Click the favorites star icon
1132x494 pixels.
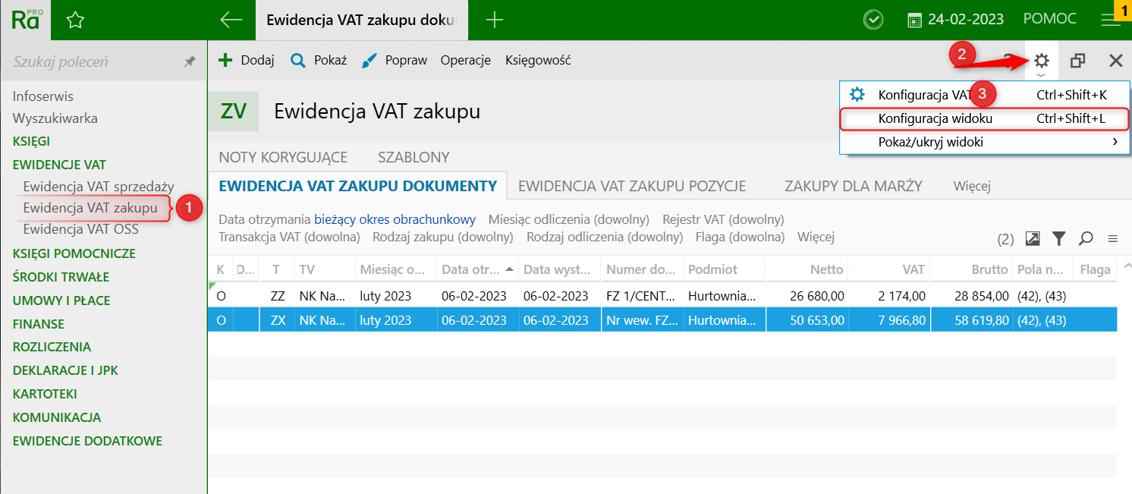pos(75,20)
